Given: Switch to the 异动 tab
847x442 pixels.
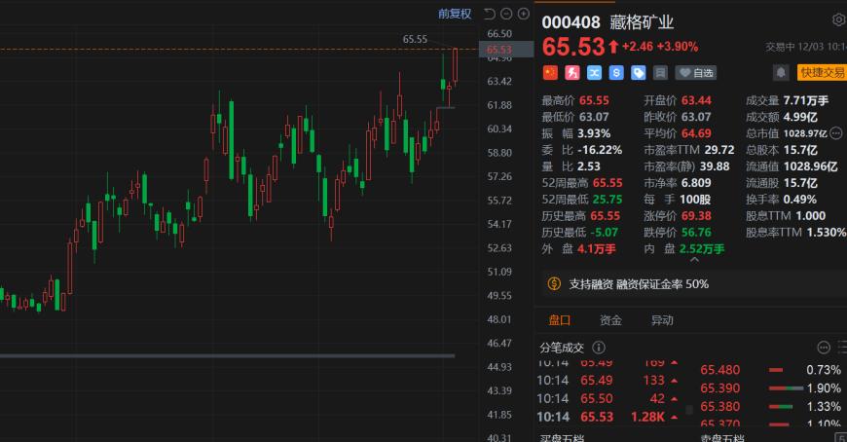Looking at the screenshot, I should tap(661, 320).
